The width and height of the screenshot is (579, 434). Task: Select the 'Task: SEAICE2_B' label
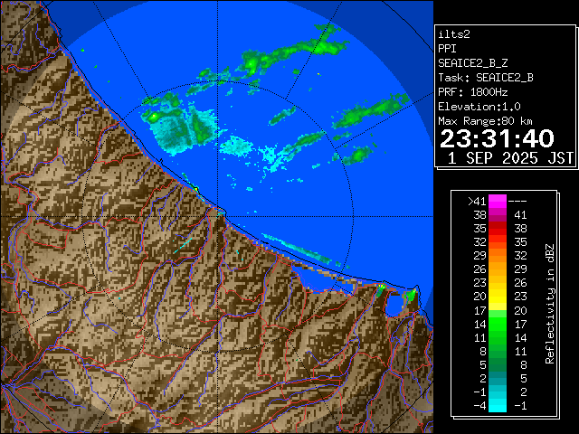pyautogui.click(x=485, y=77)
